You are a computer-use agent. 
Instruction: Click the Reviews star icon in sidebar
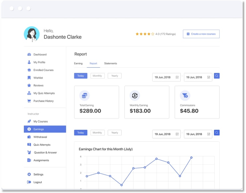click(x=29, y=85)
